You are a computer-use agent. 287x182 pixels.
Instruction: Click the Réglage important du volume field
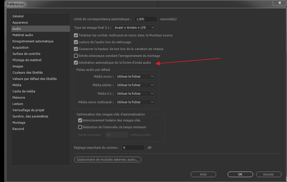click(133, 148)
